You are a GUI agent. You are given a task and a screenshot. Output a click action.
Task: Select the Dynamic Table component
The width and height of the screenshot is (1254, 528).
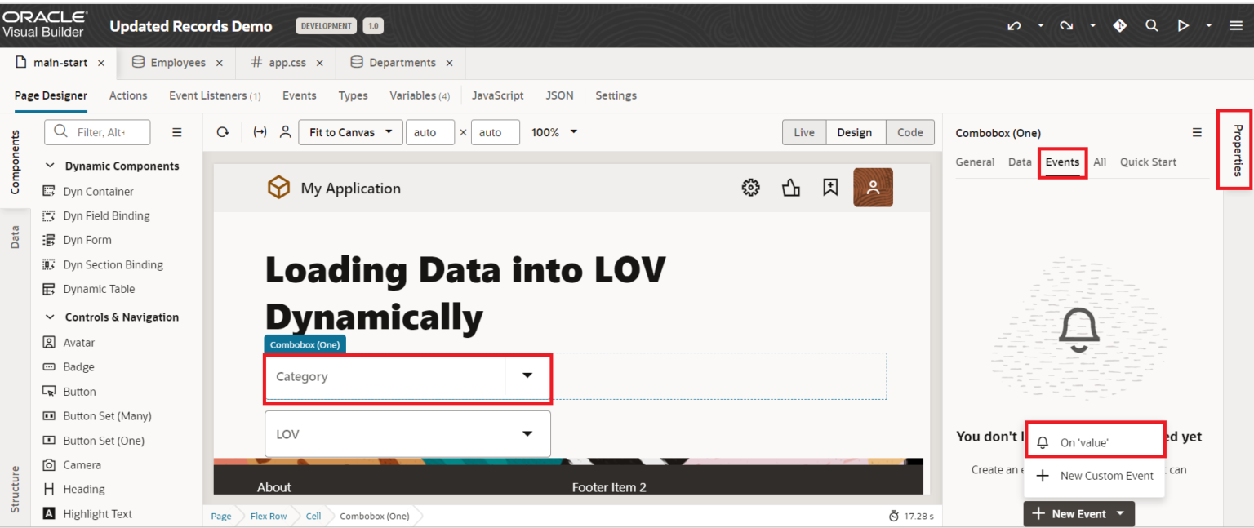pos(99,289)
